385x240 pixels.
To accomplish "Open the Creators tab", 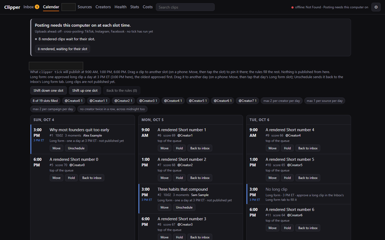I will click(103, 7).
